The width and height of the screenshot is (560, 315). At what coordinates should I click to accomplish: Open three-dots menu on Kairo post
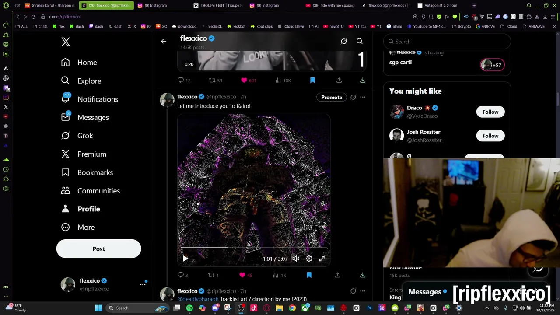(x=363, y=97)
